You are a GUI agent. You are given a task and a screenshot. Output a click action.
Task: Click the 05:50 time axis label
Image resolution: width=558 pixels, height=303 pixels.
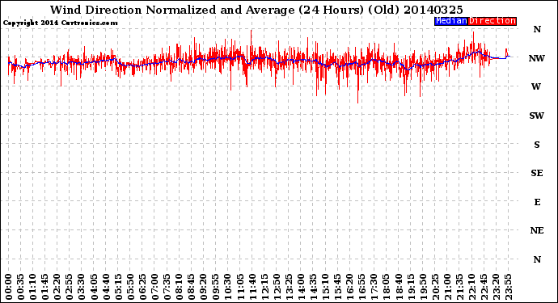(130, 287)
